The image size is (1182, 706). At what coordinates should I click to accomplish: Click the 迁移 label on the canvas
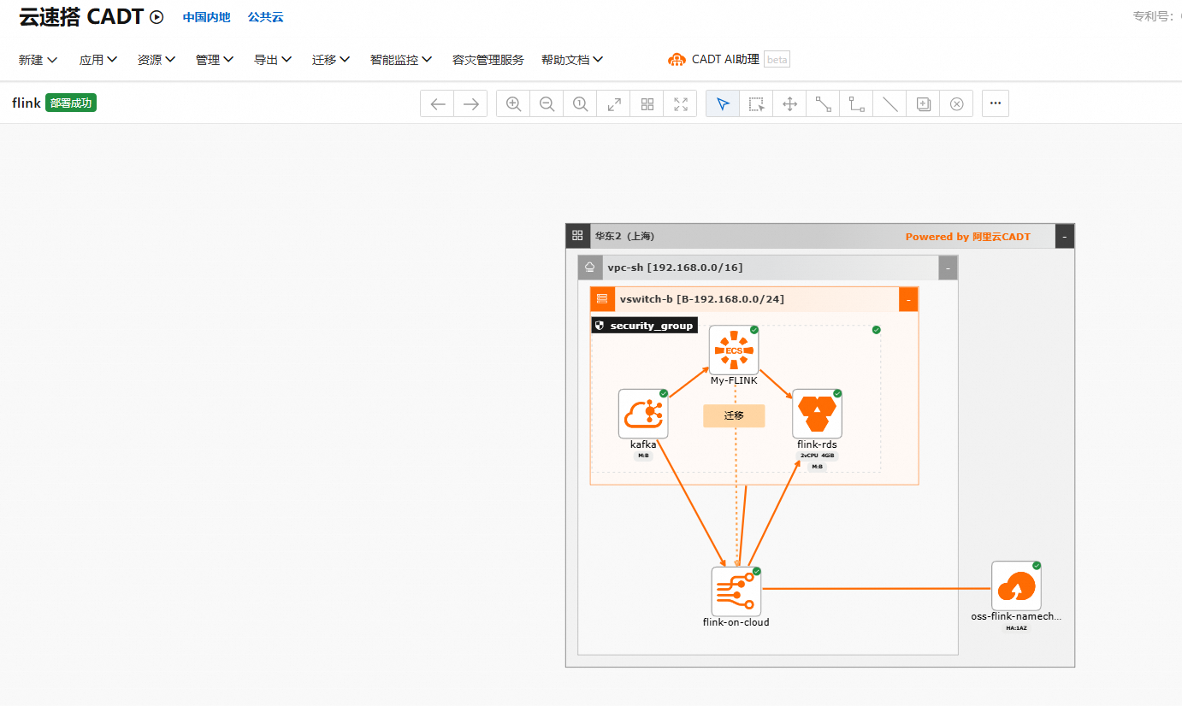pyautogui.click(x=734, y=415)
